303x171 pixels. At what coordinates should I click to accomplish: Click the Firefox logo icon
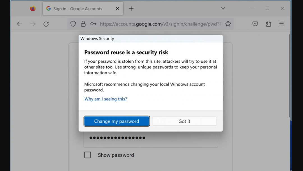click(33, 9)
